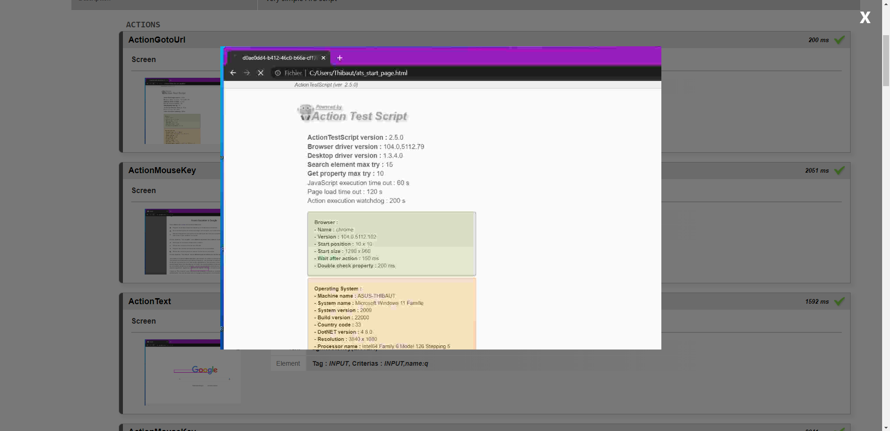The image size is (890, 431).
Task: Click 'Search element max try : 15' line
Action: pos(350,164)
